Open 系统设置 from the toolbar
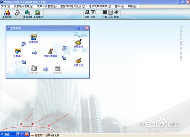190x137 pixels. 7,14
